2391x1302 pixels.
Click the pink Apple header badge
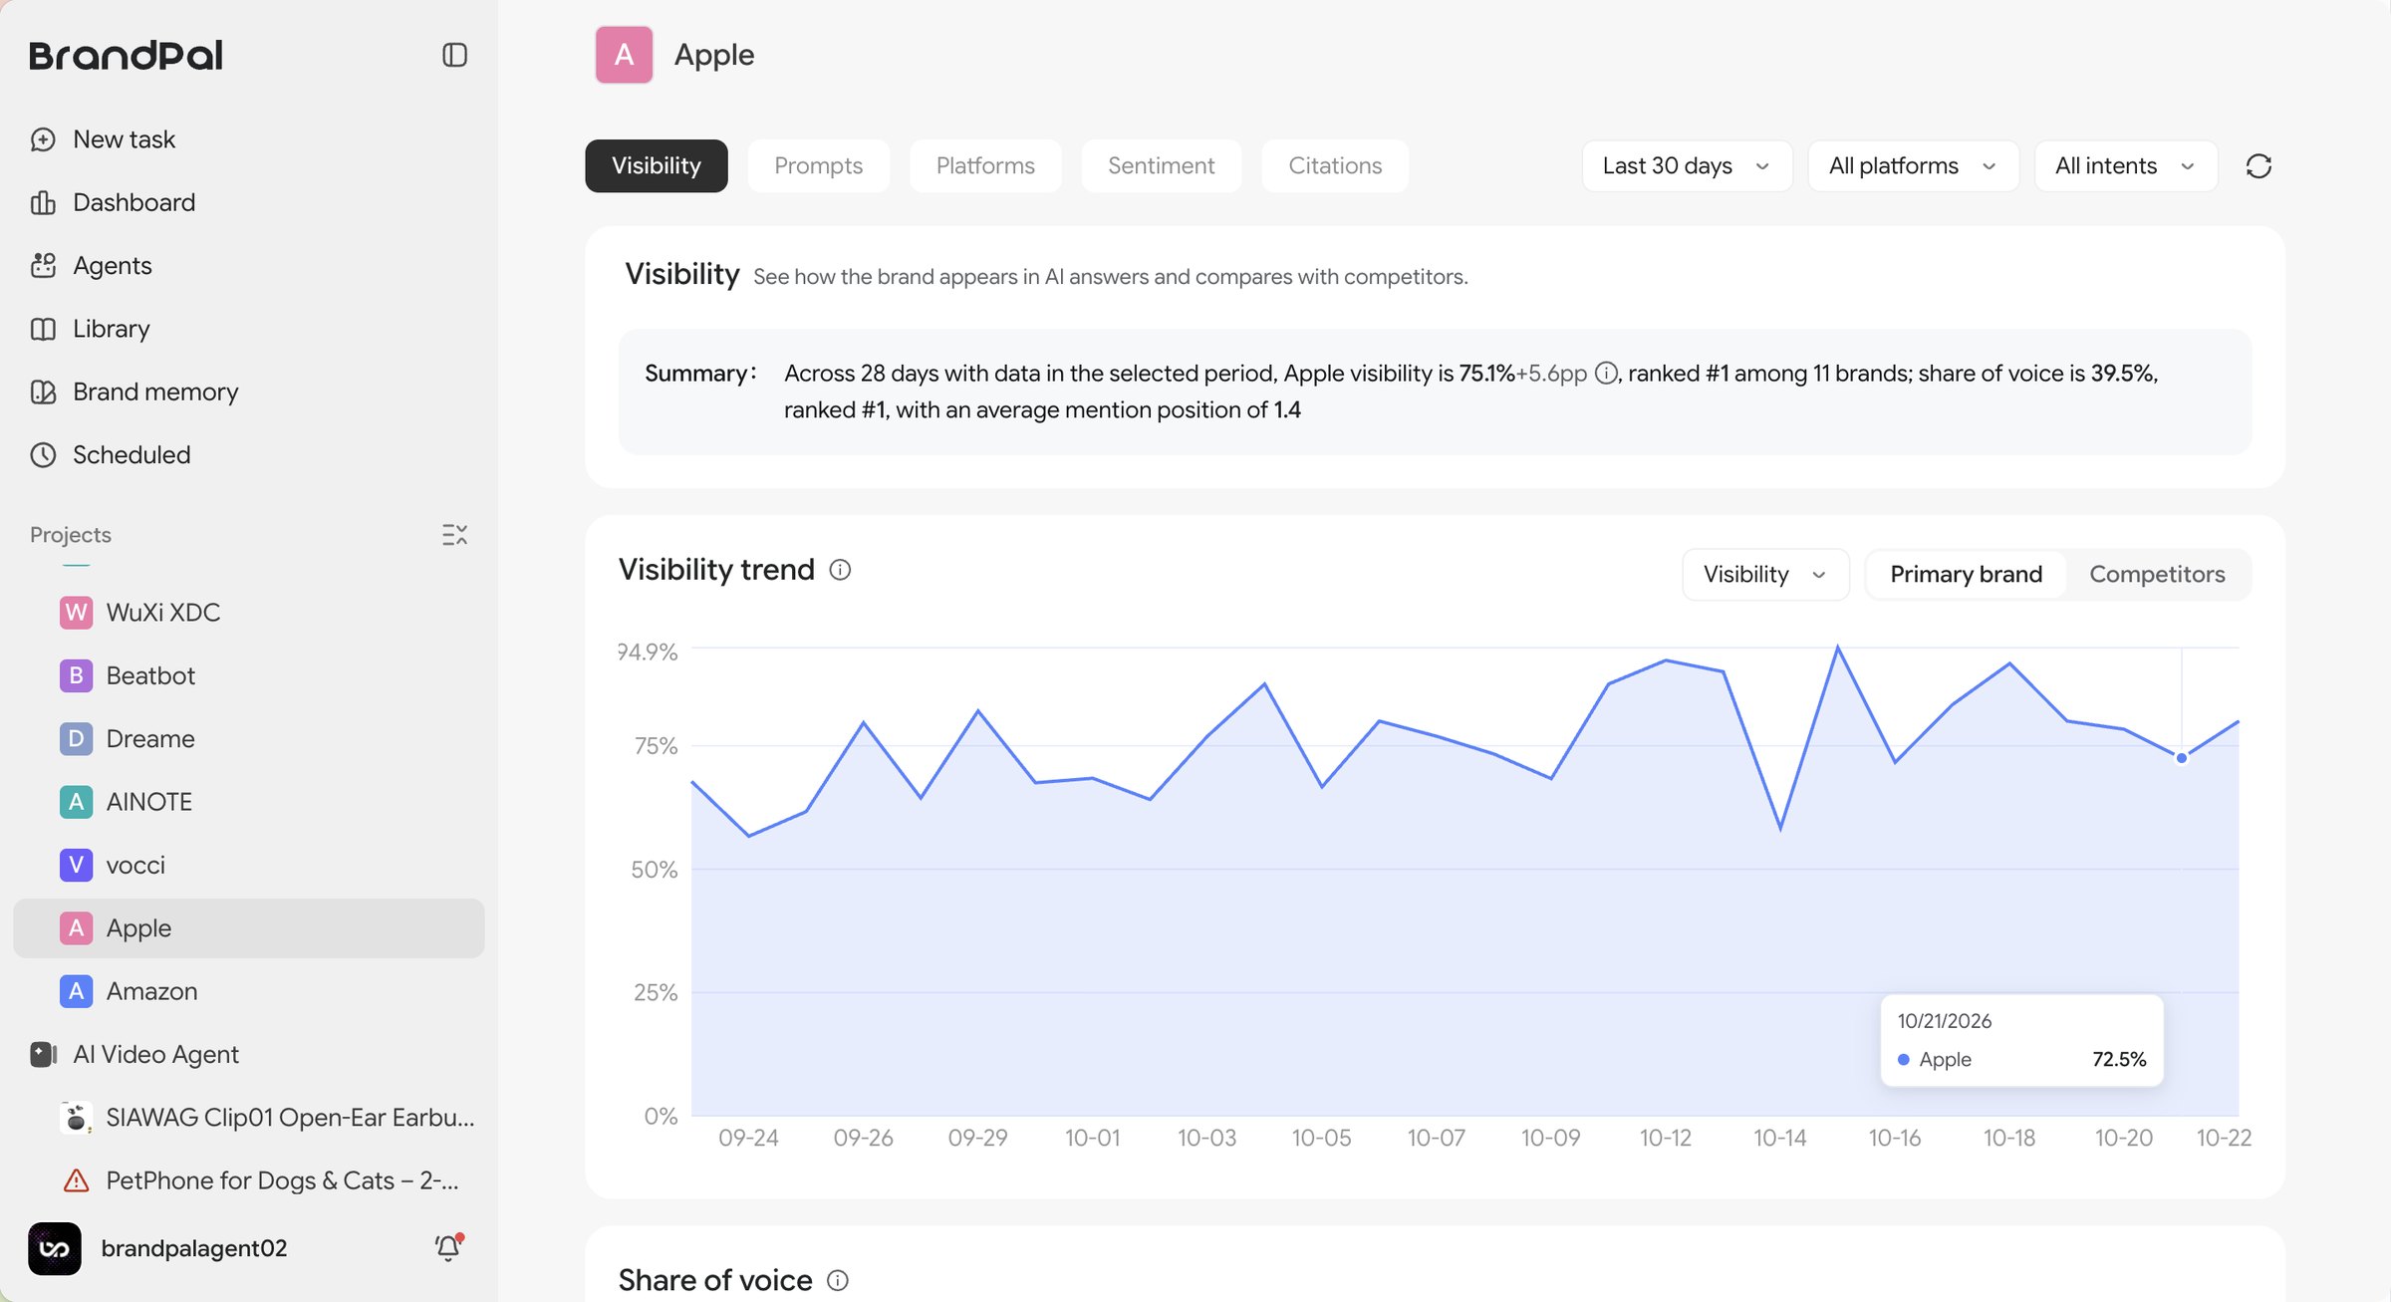click(x=624, y=55)
